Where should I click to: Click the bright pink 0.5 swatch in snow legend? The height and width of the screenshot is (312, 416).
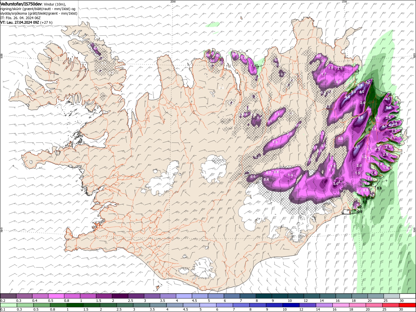click(56, 296)
